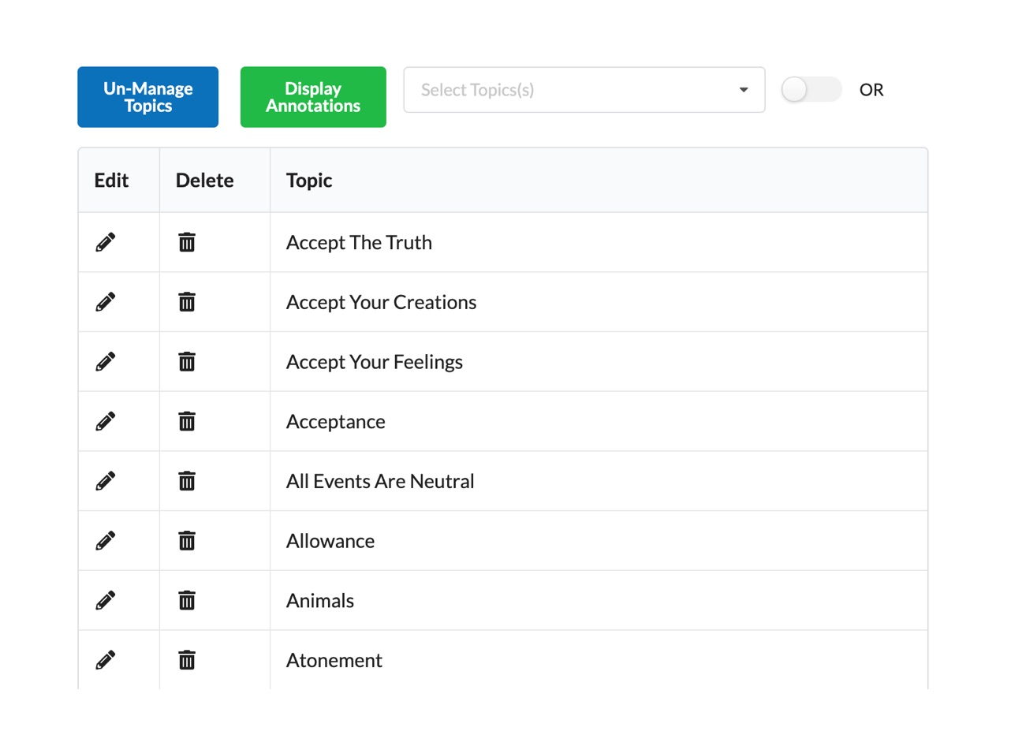
Task: Delete the Accept Your Creations topic
Action: [187, 302]
